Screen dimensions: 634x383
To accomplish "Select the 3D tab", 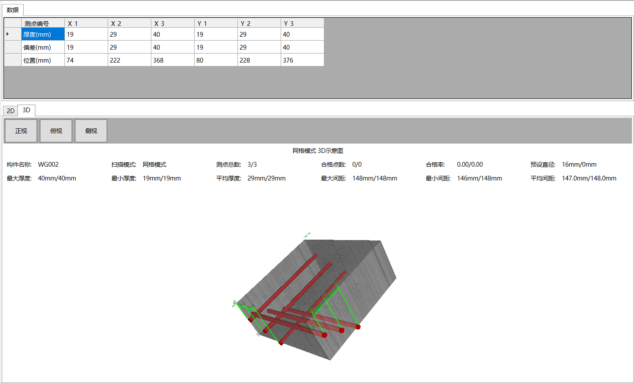I will click(x=26, y=110).
